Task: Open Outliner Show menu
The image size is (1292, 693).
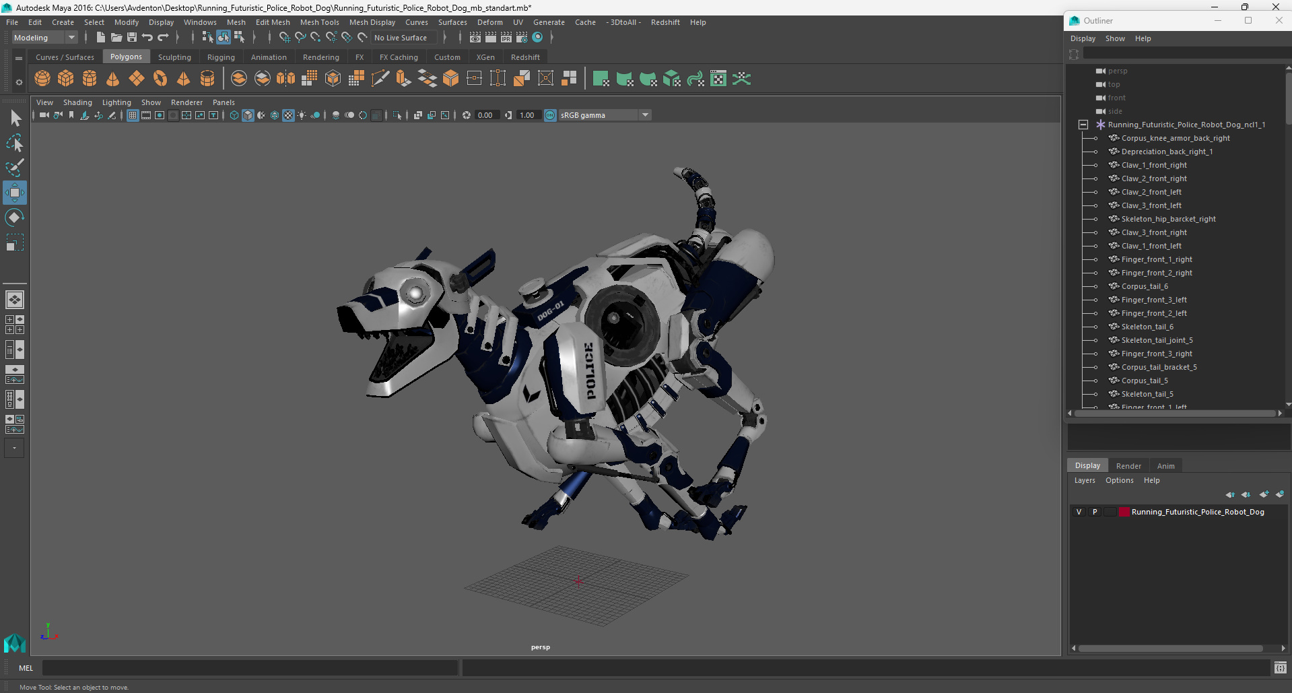Action: coord(1115,38)
